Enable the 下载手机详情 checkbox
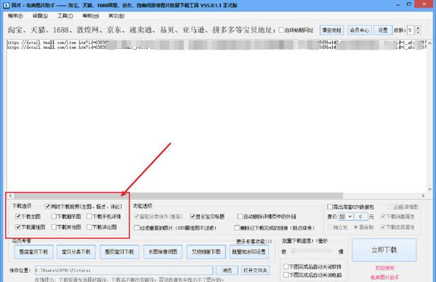 click(89, 216)
